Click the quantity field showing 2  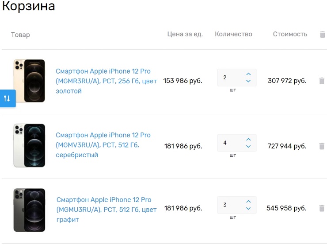(x=230, y=78)
